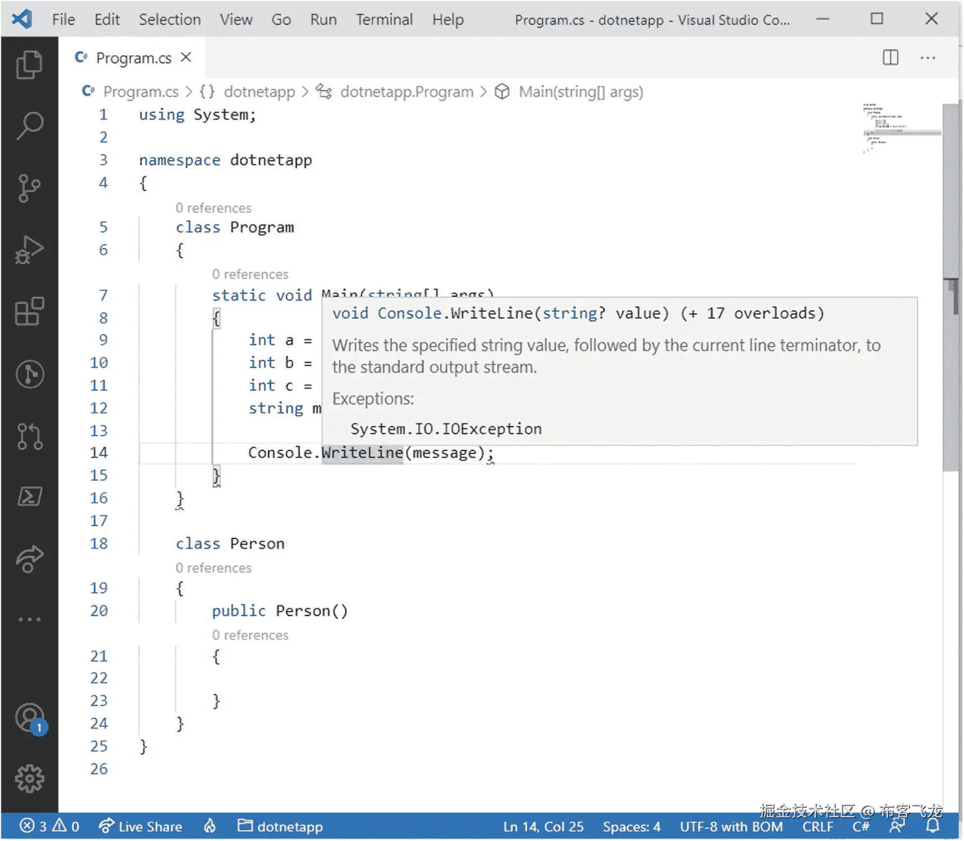Click 0 references above class Program

213,208
